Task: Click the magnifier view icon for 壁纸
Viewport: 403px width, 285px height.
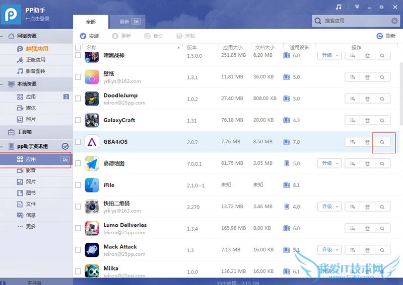Action: [x=382, y=77]
